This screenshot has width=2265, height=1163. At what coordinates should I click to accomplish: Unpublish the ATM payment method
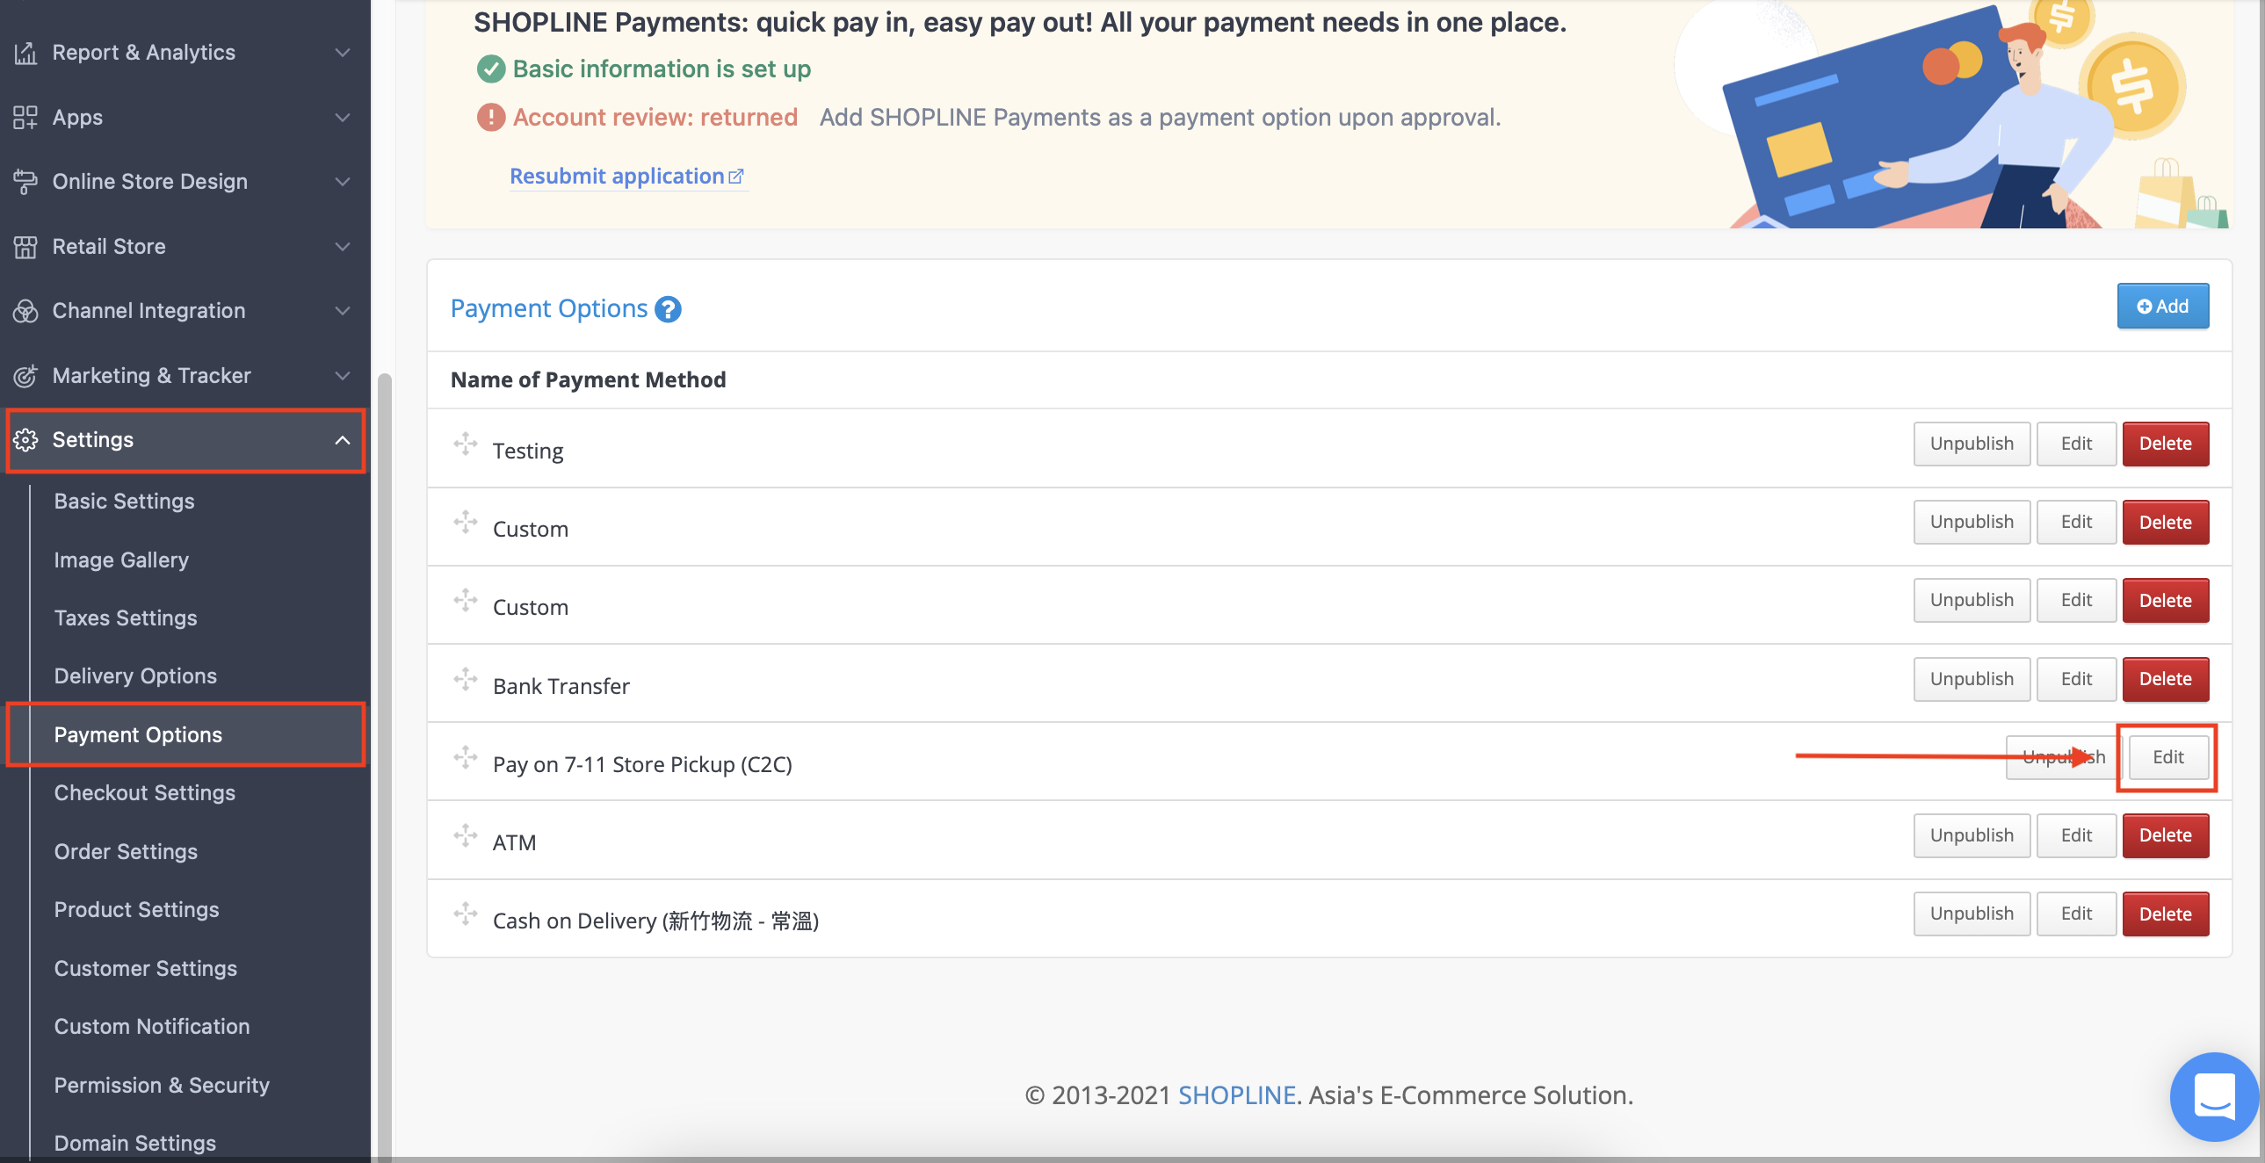1972,835
